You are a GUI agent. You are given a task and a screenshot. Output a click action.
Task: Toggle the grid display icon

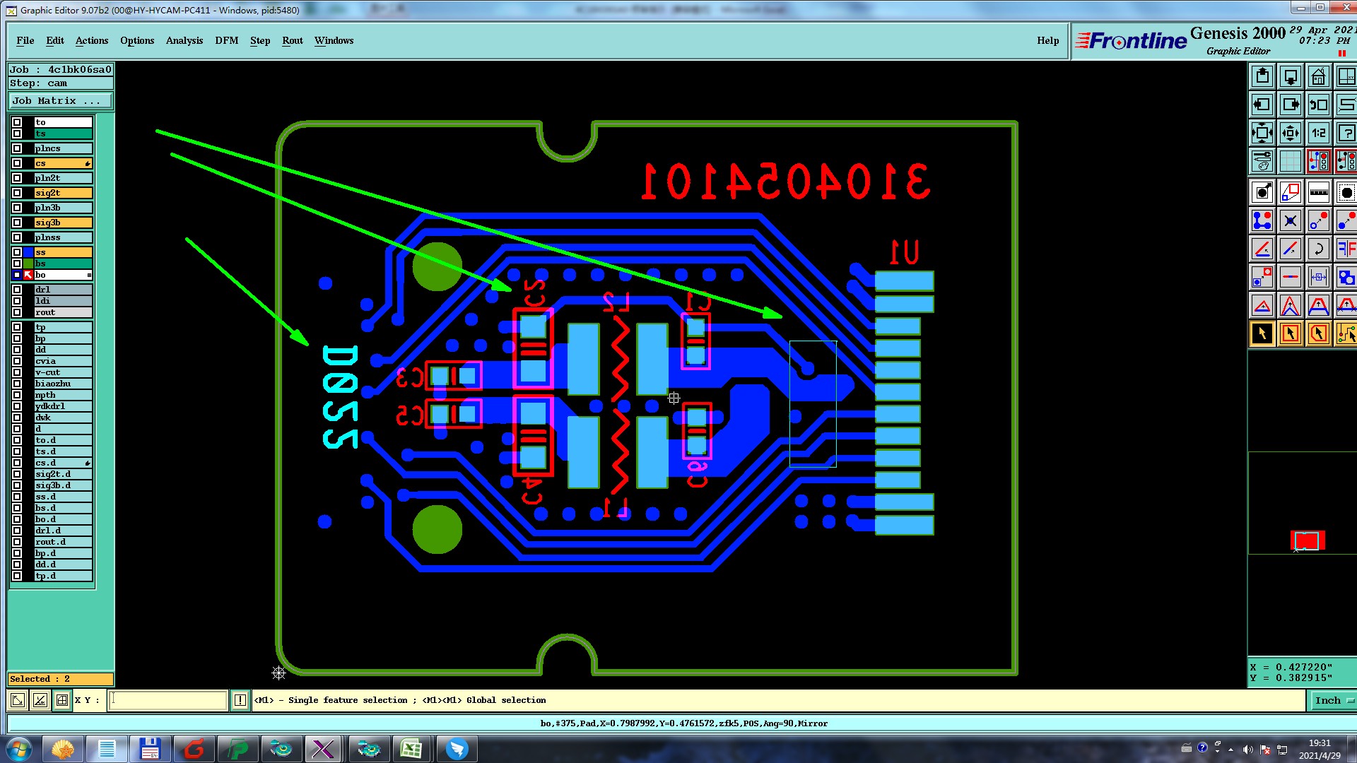pyautogui.click(x=1290, y=162)
